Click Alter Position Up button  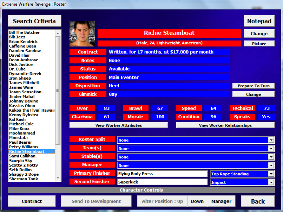(x=162, y=201)
